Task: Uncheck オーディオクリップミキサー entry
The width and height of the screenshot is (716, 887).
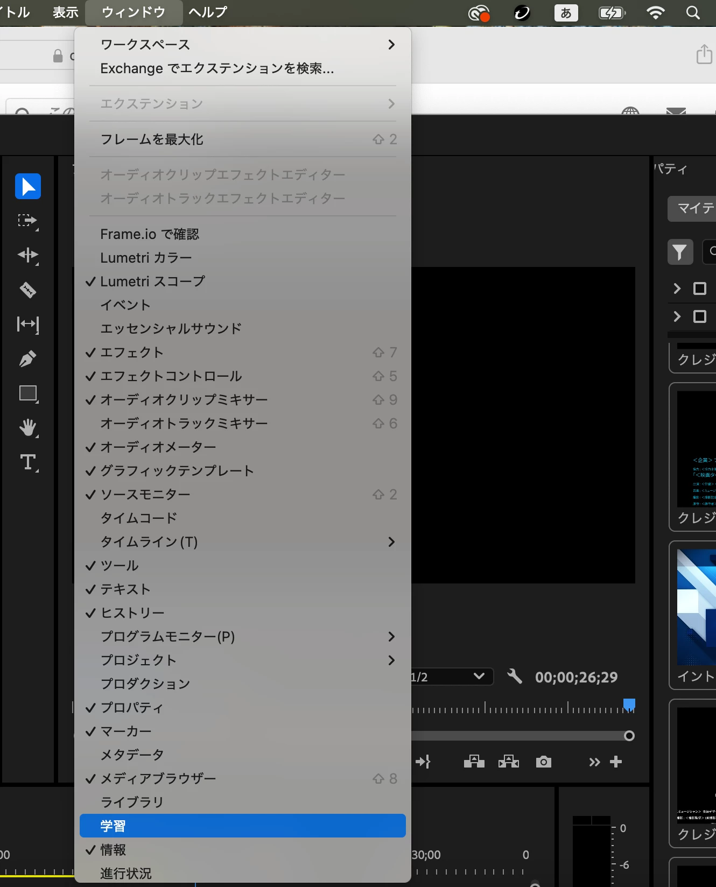Action: click(x=242, y=400)
